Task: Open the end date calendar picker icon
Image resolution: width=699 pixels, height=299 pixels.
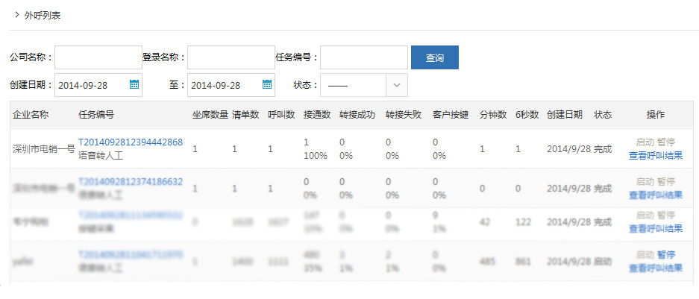Action: click(267, 84)
